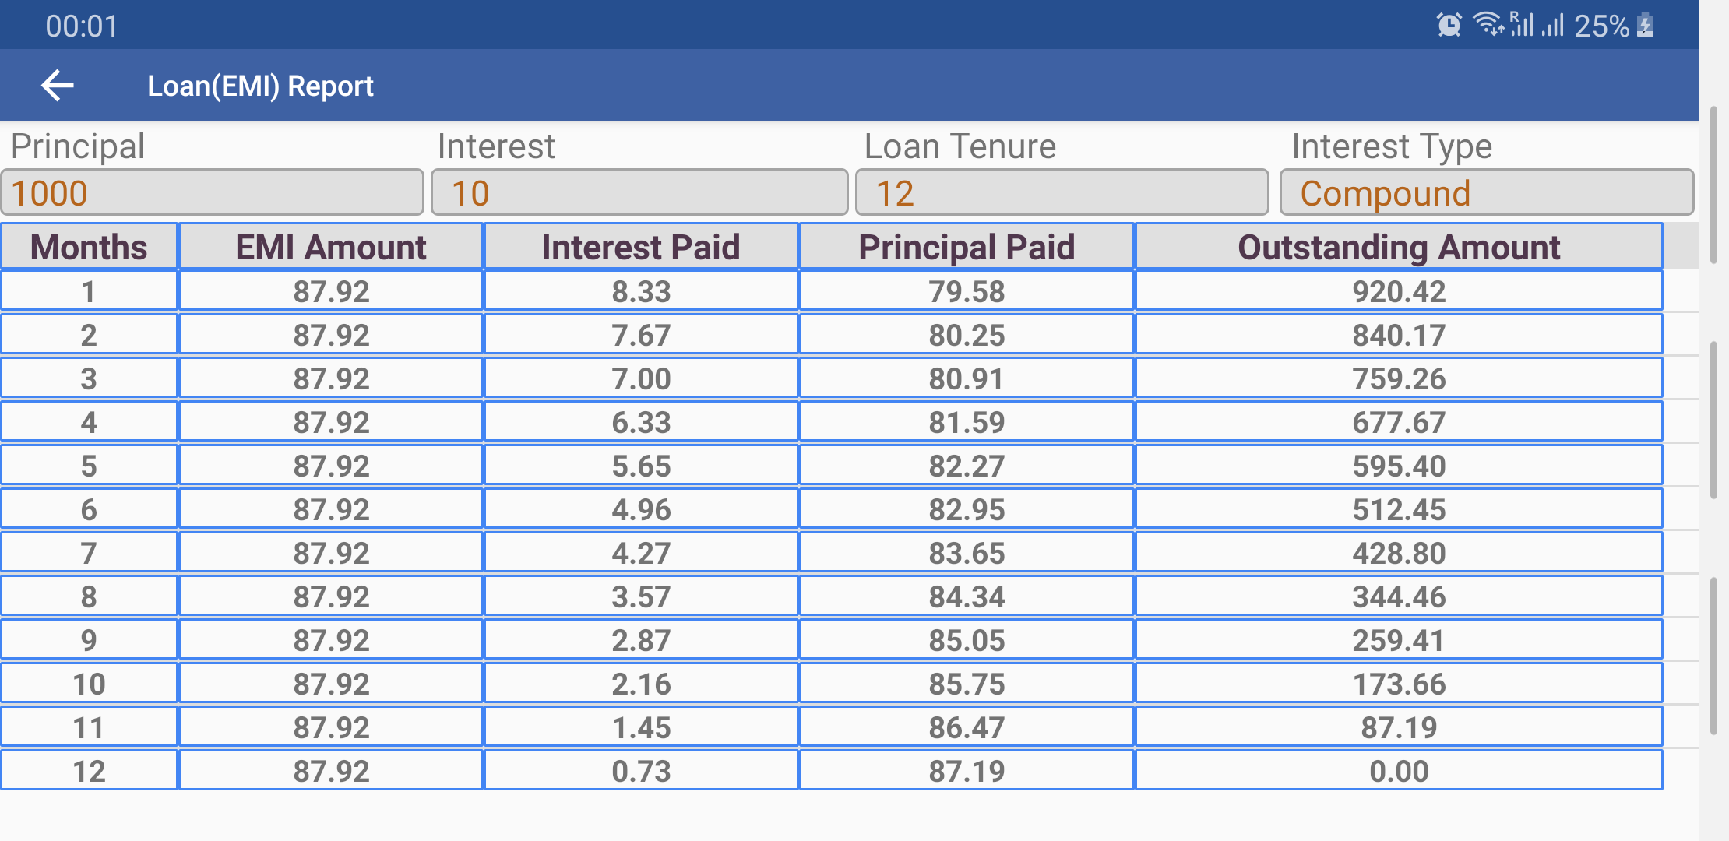Select the Interest field showing 10

(639, 192)
